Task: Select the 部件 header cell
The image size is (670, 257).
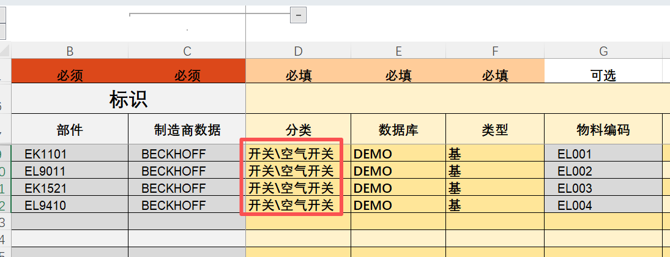Action: (70, 129)
